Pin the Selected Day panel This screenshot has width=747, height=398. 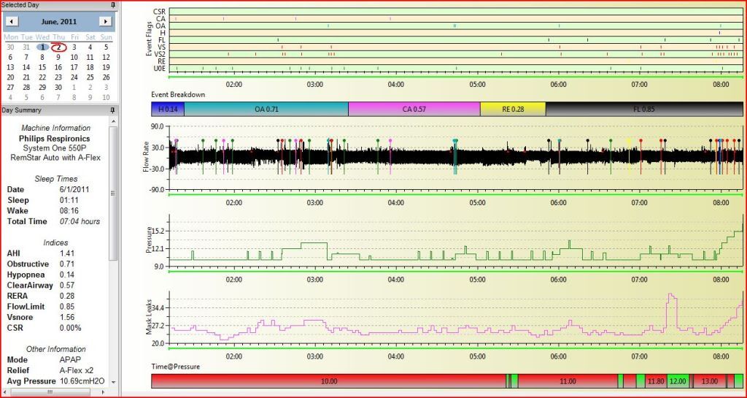pos(113,5)
